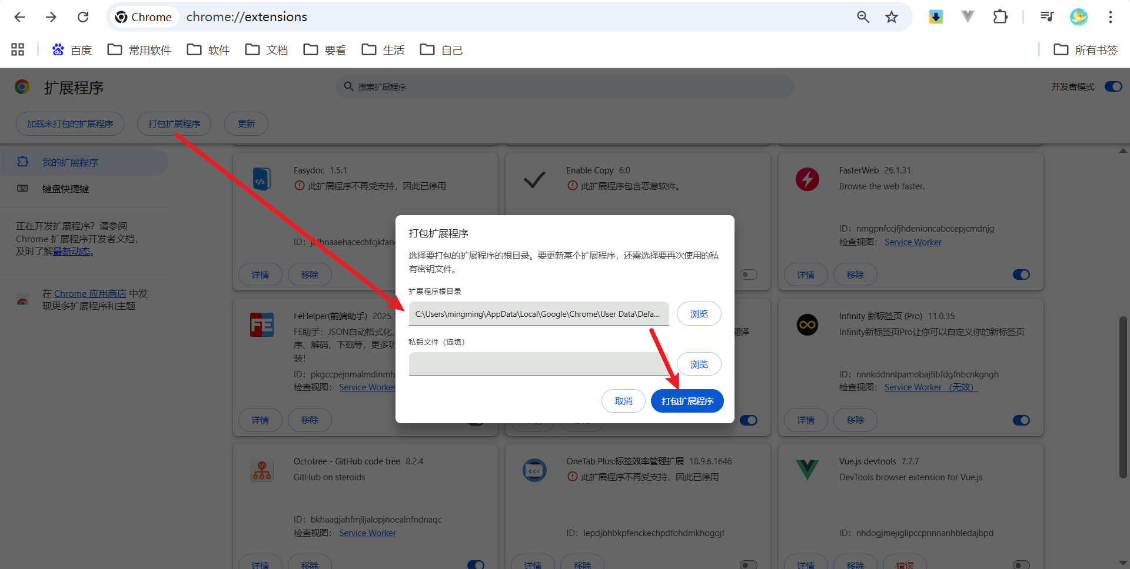
Task: Toggle the Enable Copy extension switch
Action: point(749,275)
